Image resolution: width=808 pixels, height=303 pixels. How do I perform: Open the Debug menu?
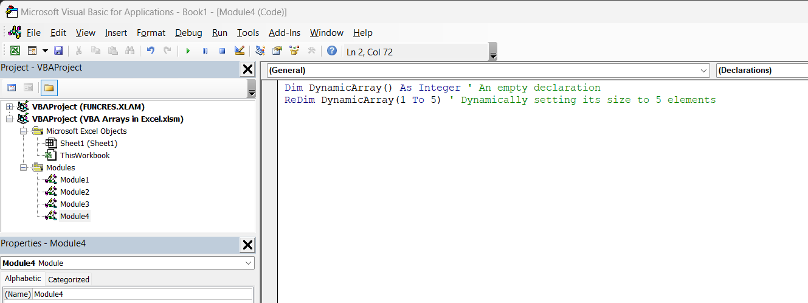(x=188, y=33)
